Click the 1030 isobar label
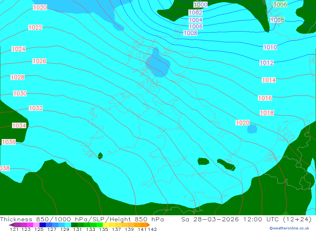This screenshot has width=316, height=231. (x=20, y=93)
